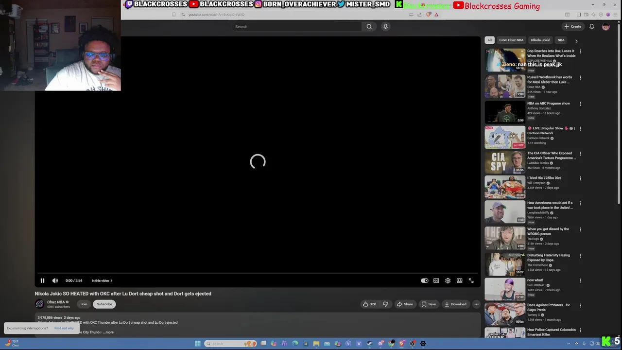The image size is (622, 350).
Task: Download the video
Action: tap(455, 304)
